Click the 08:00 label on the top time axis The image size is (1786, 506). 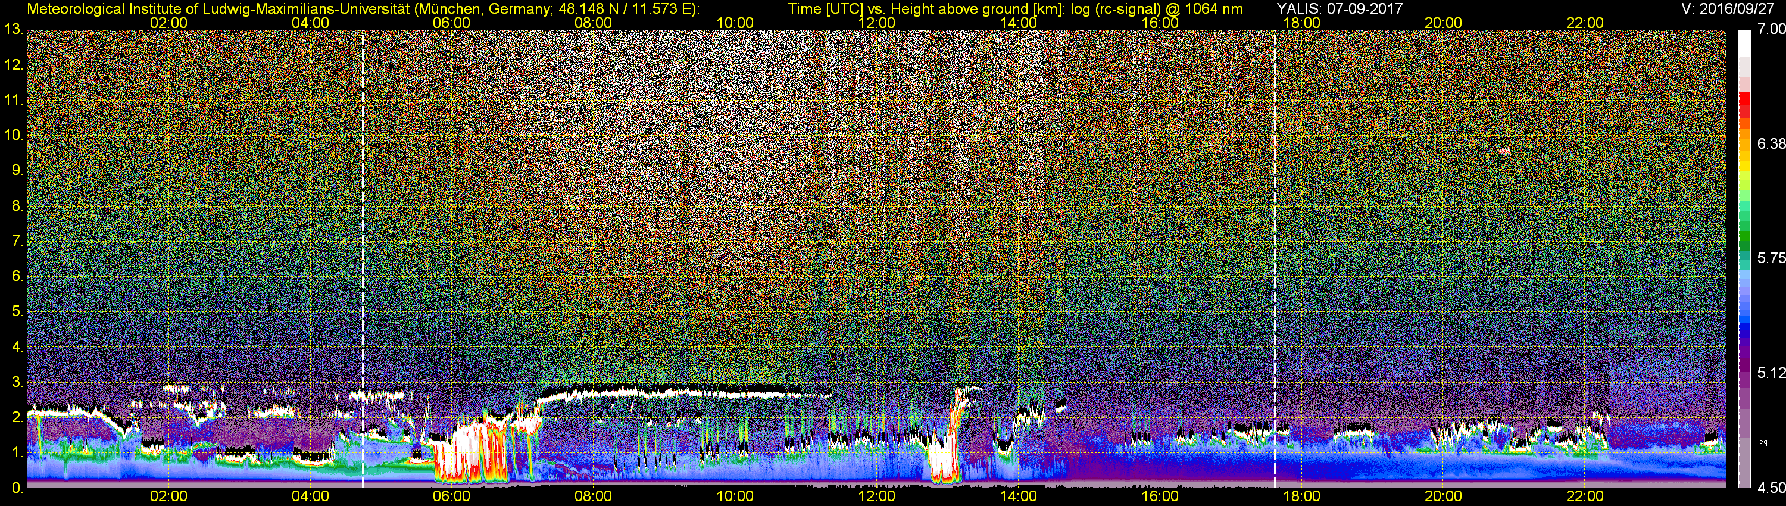(594, 23)
